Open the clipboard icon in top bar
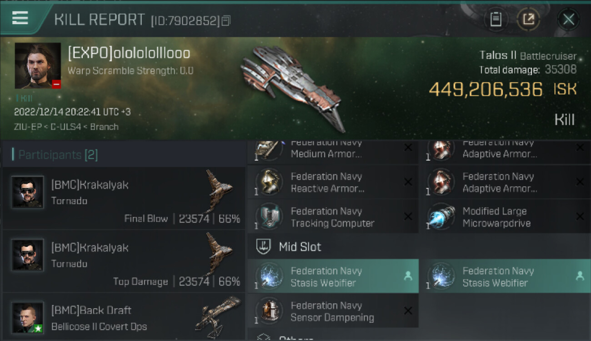 (x=496, y=19)
